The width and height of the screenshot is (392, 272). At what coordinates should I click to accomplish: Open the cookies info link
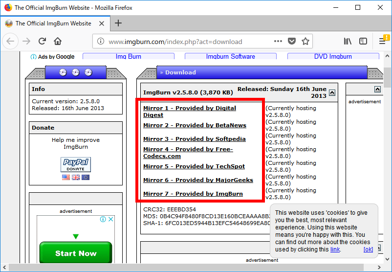335,249
